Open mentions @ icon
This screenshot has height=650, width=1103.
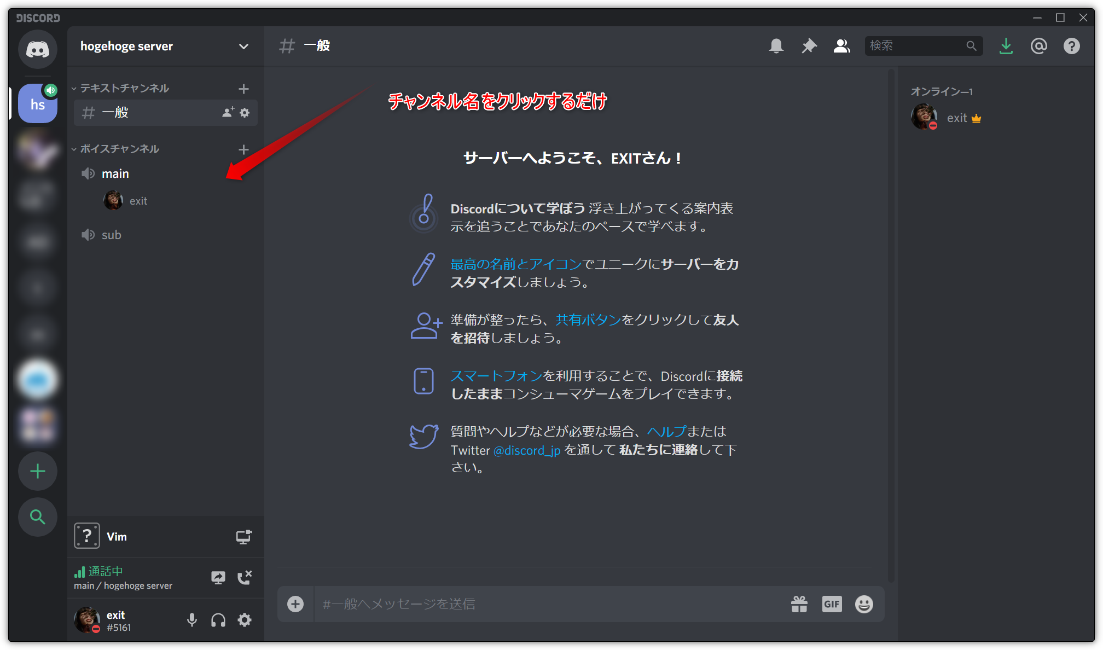(1038, 46)
